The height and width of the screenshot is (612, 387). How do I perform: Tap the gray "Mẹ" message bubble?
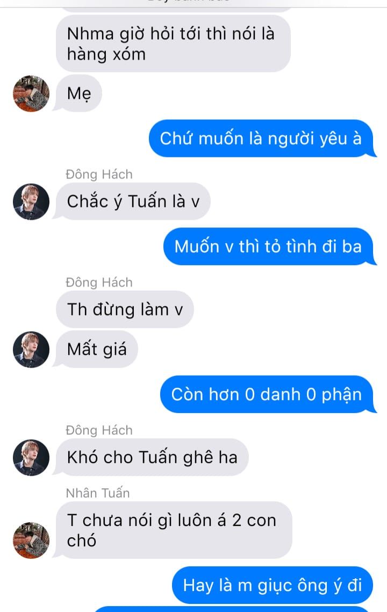[79, 94]
